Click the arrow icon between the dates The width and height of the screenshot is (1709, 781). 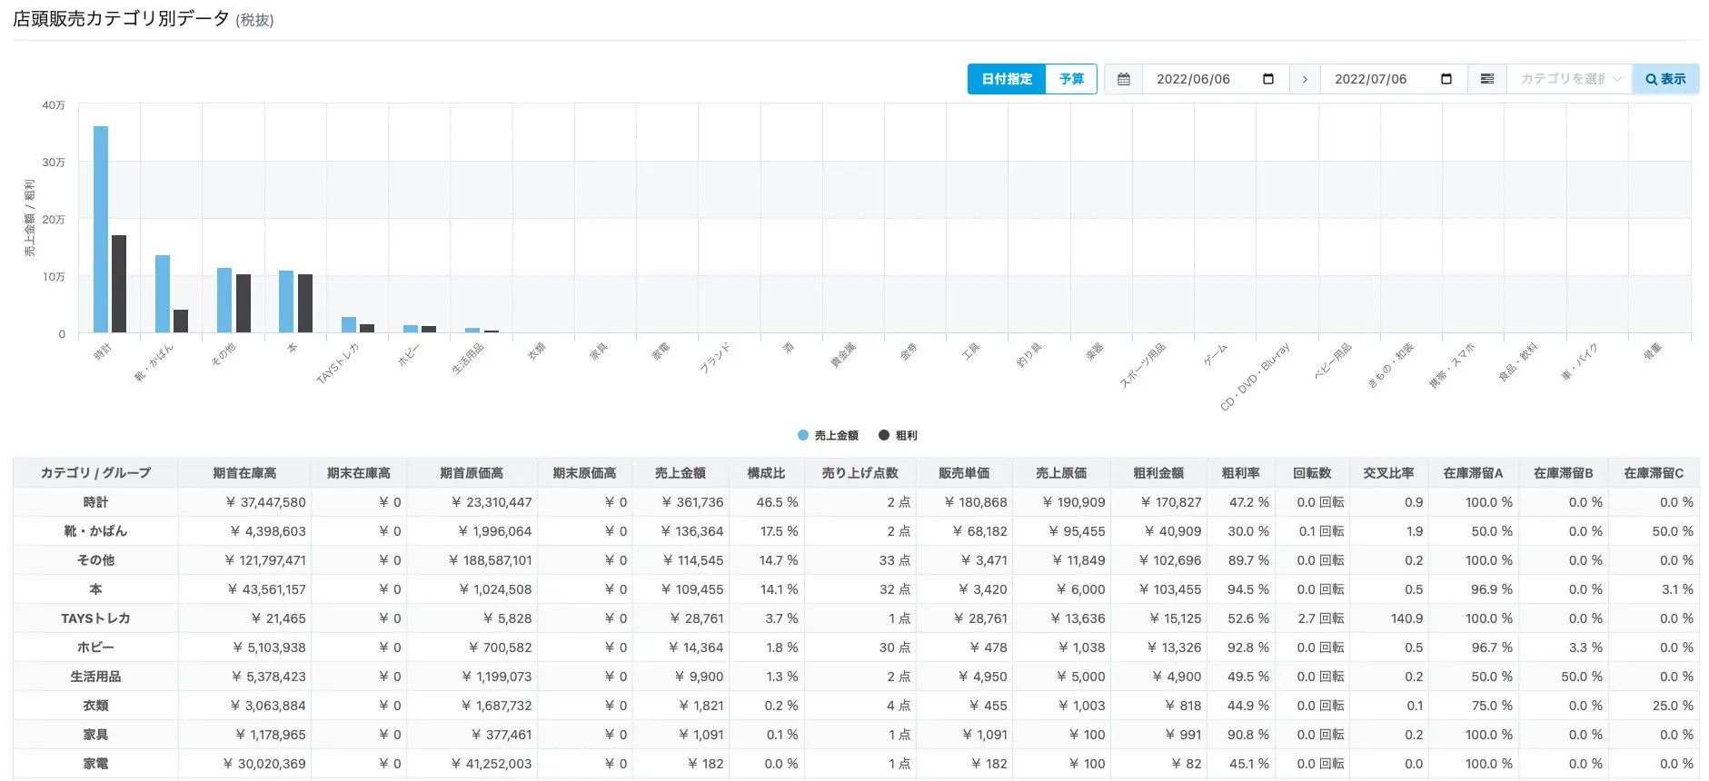pos(1305,79)
